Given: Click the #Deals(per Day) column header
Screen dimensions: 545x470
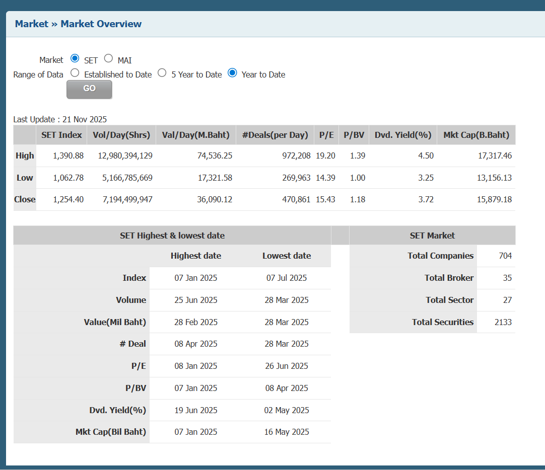Looking at the screenshot, I should 275,135.
